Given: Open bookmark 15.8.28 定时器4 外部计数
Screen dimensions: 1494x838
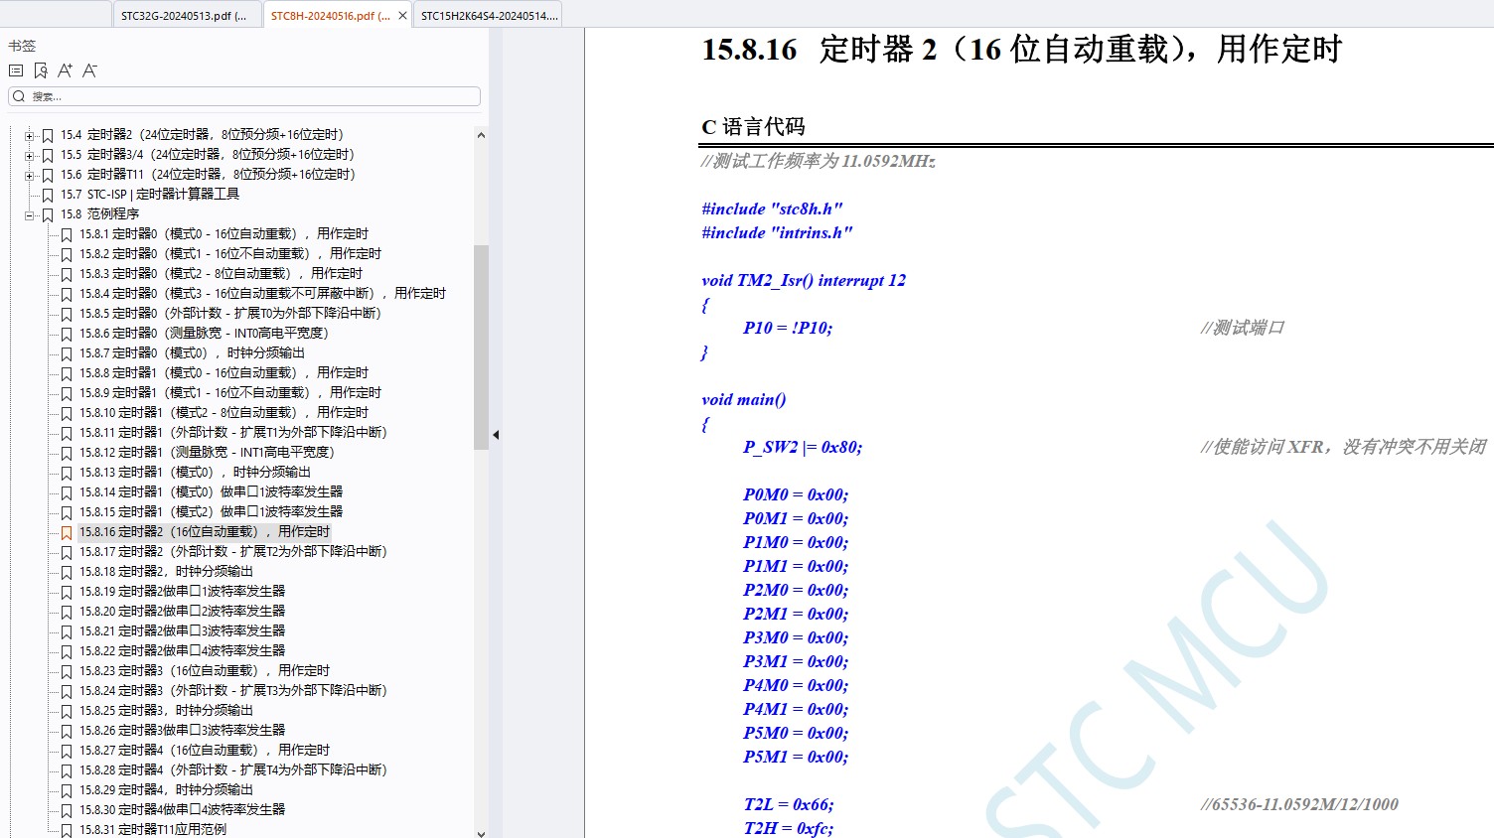Looking at the screenshot, I should 233,770.
